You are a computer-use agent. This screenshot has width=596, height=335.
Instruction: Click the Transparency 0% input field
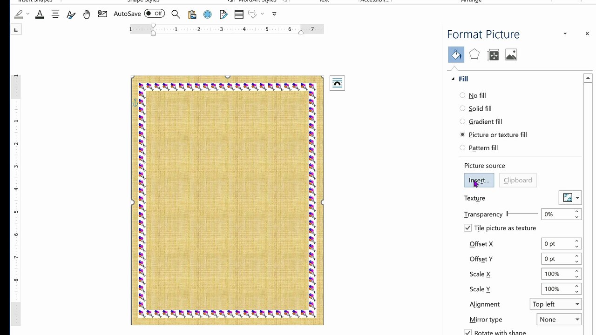[x=557, y=214]
